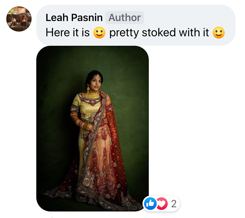Image resolution: width=245 pixels, height=218 pixels.
Task: Click the Author badge
Action: click(124, 18)
